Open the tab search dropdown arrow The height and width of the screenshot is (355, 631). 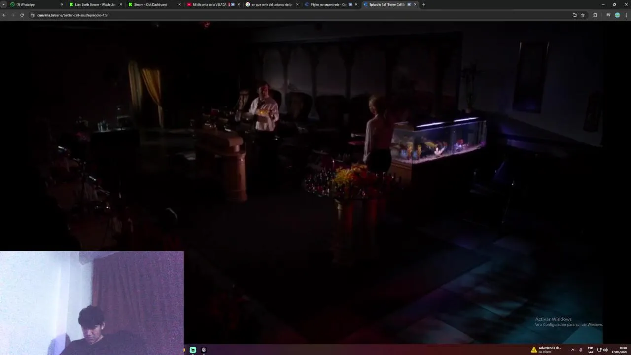coord(4,4)
